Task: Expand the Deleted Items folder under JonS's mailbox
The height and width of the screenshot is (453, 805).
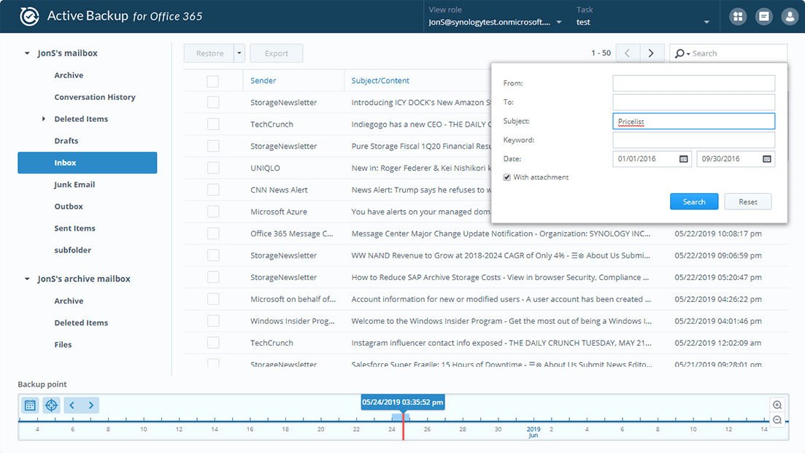Action: (x=44, y=119)
